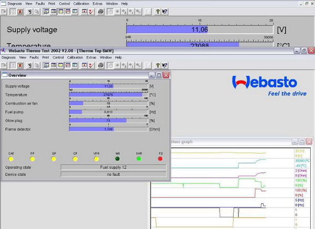
Task: Click the refresh arrows icon in the front window toolbar
Action: point(13,66)
